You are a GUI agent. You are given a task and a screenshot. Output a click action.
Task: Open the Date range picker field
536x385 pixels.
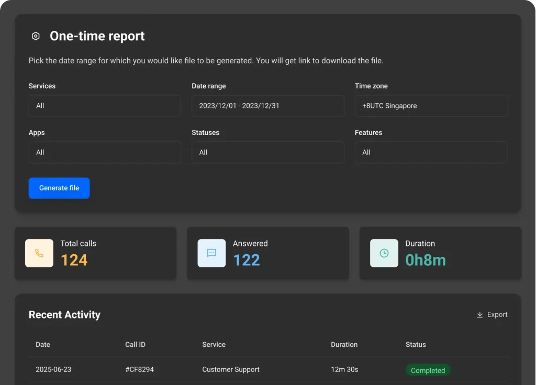(267, 106)
